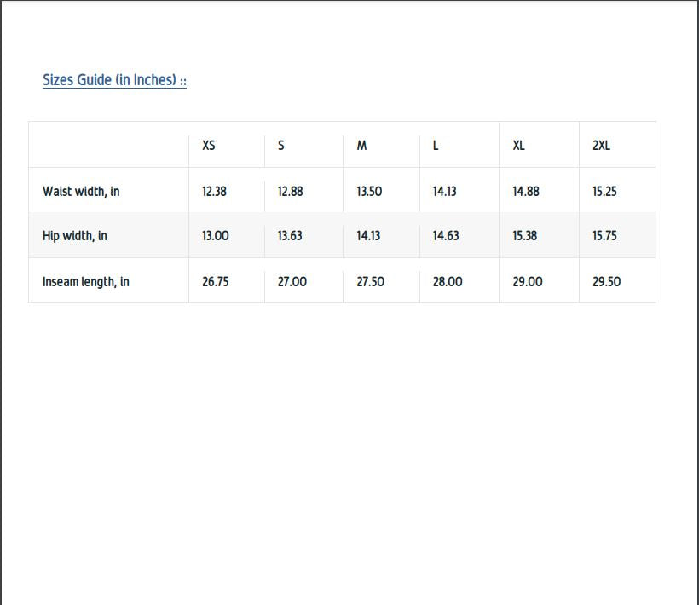Click the Waist width row label

pyautogui.click(x=81, y=192)
